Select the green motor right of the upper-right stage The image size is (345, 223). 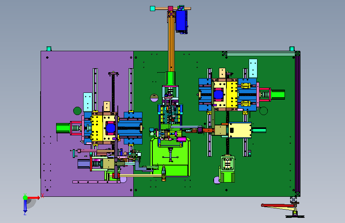[278, 94]
